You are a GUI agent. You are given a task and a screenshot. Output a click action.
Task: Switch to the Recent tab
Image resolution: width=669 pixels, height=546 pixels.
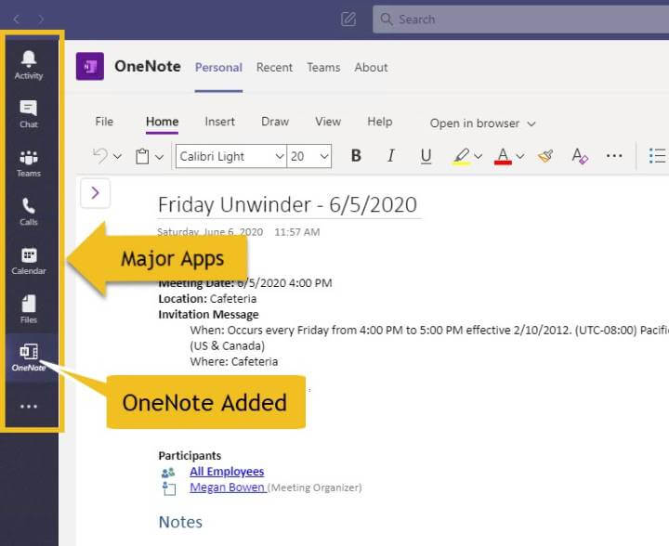coord(274,68)
